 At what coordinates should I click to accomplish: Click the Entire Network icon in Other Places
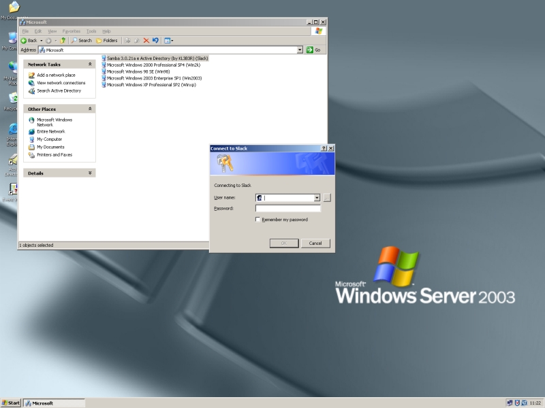31,131
